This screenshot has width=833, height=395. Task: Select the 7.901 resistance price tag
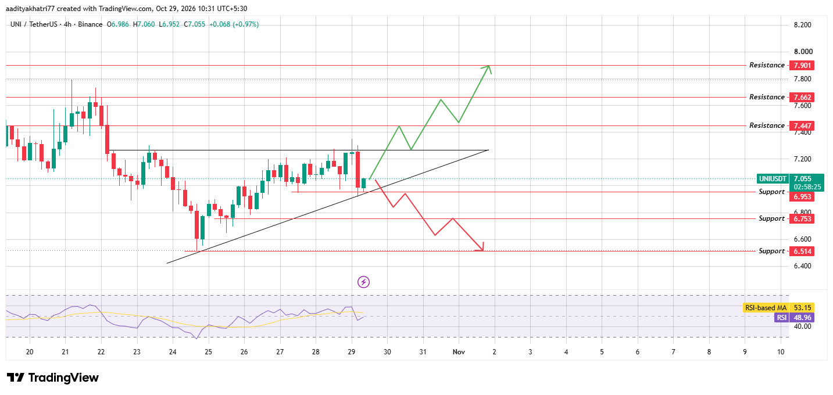click(801, 65)
